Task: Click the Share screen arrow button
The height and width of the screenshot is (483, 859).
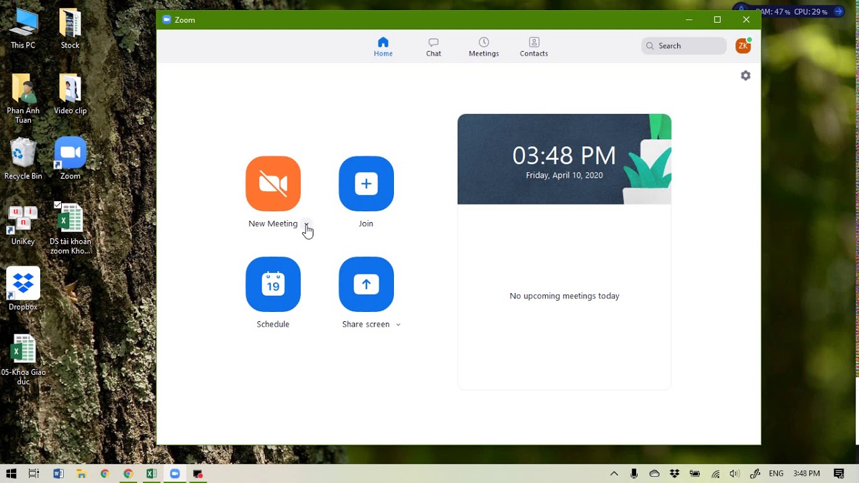Action: 366,284
